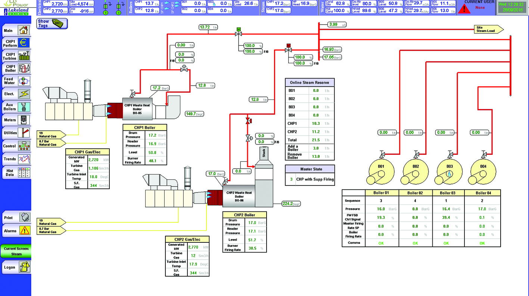The height and width of the screenshot is (296, 529).
Task: Click red motorized valve near 16.93 BarG
Action: [288, 49]
